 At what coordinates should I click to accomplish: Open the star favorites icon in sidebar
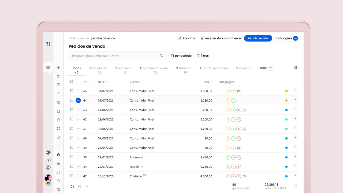coord(58,120)
